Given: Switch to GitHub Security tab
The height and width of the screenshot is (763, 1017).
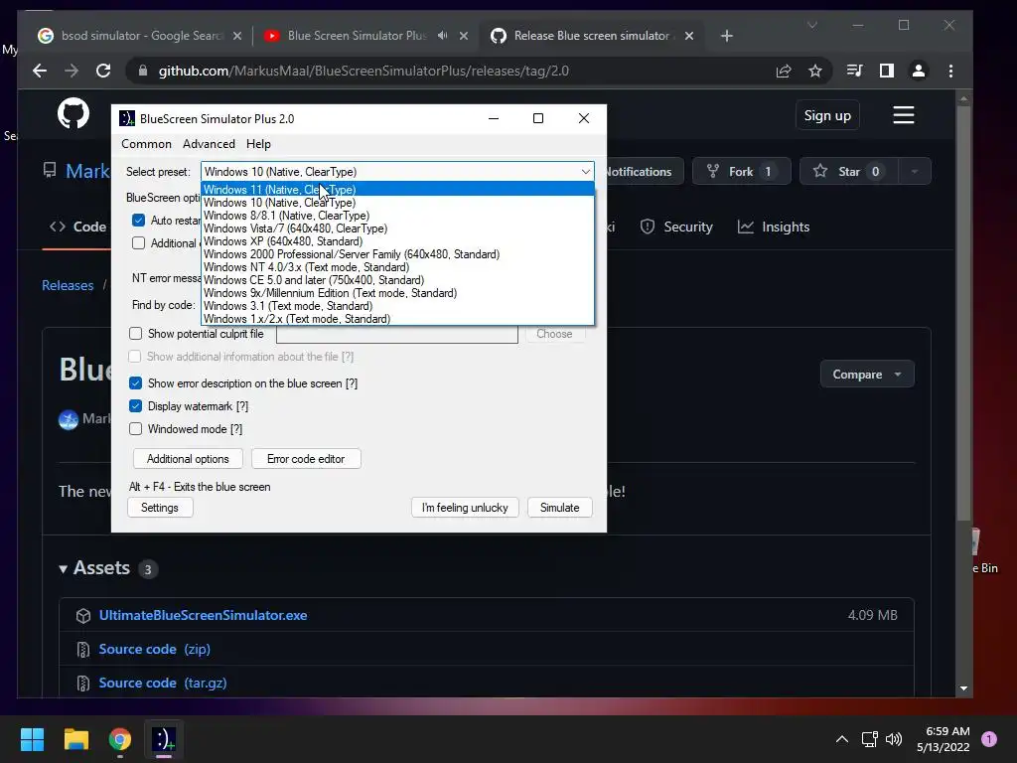Looking at the screenshot, I should pos(676,227).
